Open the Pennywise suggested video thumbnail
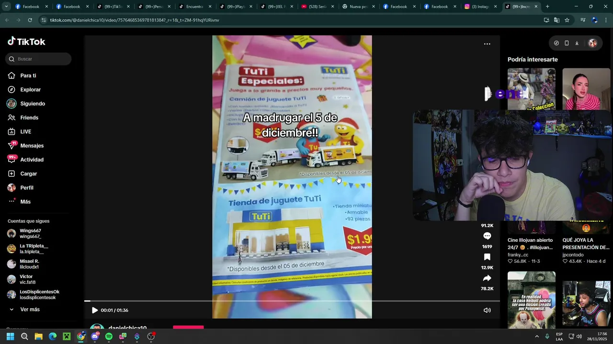 532,300
